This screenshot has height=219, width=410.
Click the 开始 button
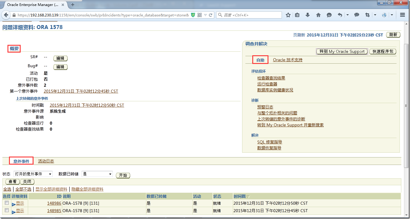[x=123, y=175]
